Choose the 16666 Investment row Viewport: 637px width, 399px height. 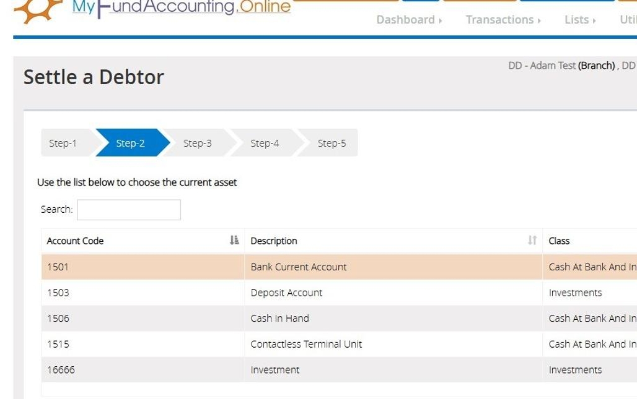tap(275, 370)
